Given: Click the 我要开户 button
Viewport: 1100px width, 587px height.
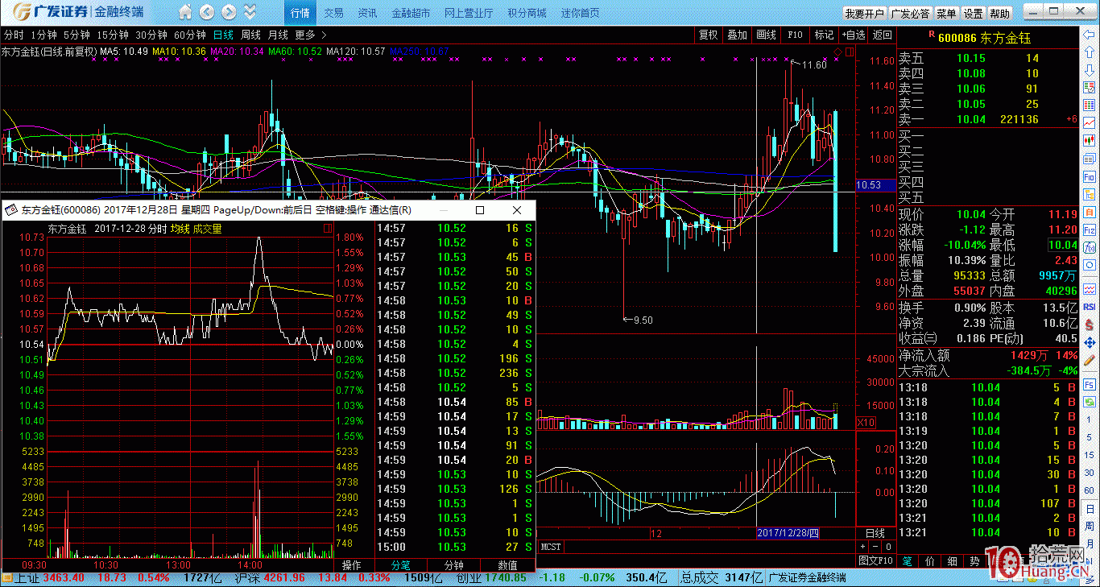Looking at the screenshot, I should (864, 14).
